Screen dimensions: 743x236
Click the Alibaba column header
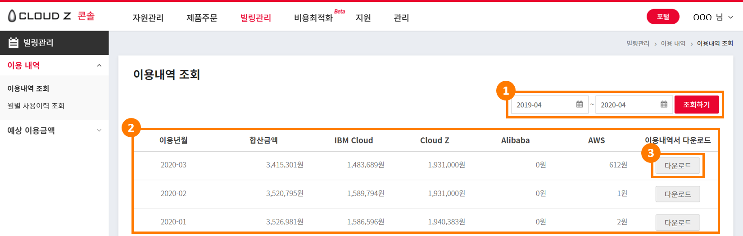[515, 140]
